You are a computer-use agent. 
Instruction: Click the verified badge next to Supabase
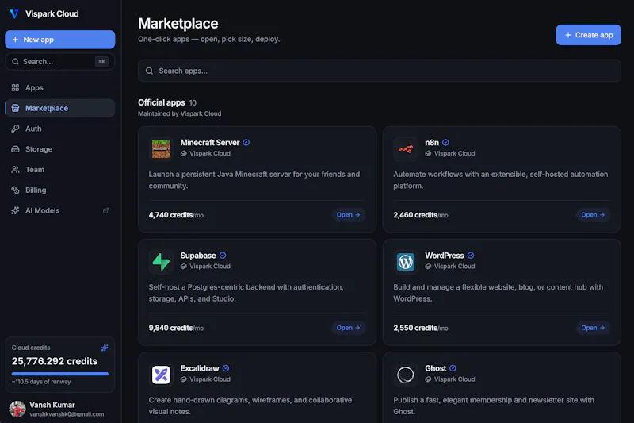(223, 256)
